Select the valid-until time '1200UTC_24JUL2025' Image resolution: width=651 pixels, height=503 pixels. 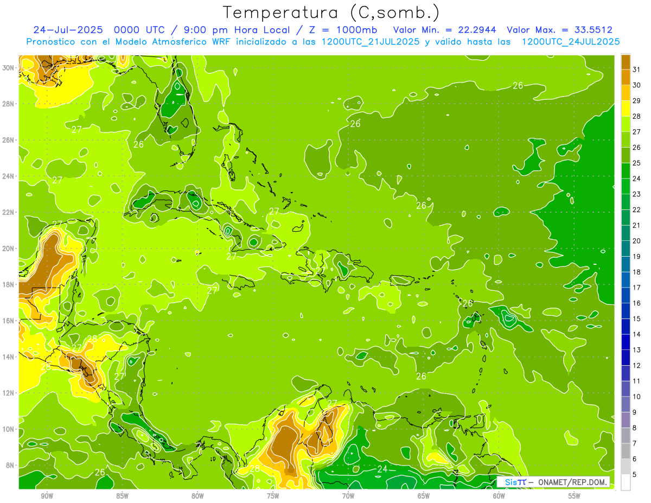coord(571,42)
